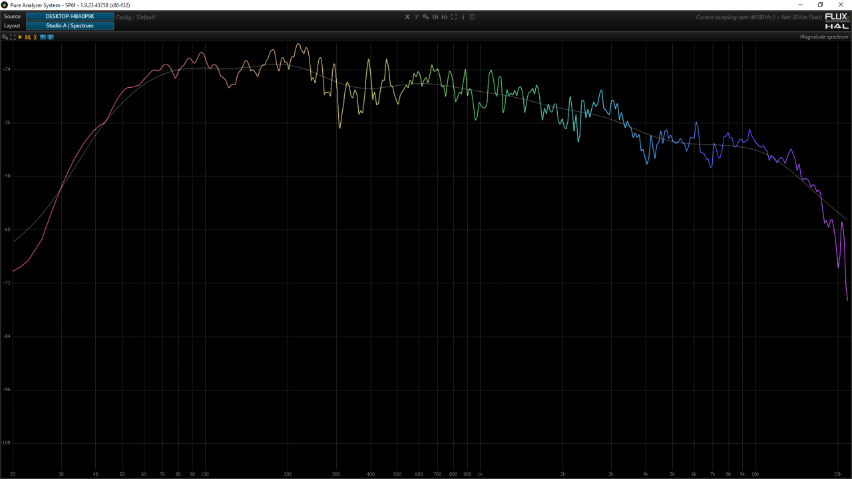This screenshot has width=852, height=479.
Task: Open global settings gears icon in top toolbar
Action: pyautogui.click(x=425, y=17)
